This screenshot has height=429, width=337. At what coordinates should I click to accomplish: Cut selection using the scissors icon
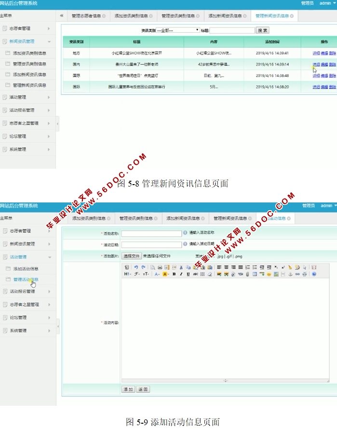[x=181, y=268]
